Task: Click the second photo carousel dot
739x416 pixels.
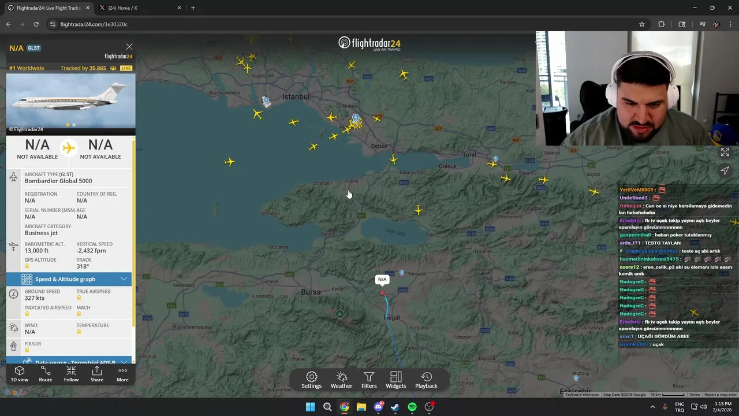Action: (74, 125)
